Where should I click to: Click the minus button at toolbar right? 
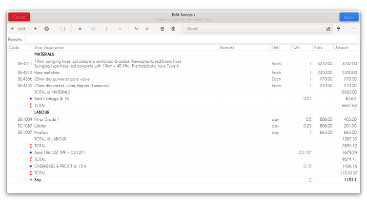click(x=353, y=29)
